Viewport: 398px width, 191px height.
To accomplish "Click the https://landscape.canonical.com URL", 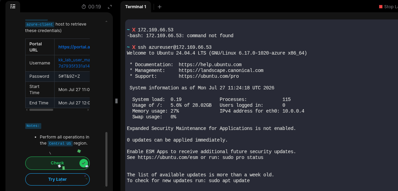I will [x=221, y=70].
